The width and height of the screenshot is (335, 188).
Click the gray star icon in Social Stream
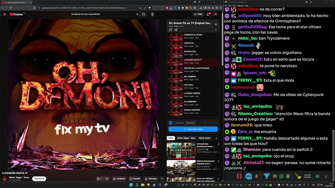(288, 177)
